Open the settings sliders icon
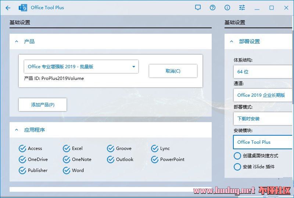Screen dimensions: 294x198 pyautogui.click(x=242, y=8)
